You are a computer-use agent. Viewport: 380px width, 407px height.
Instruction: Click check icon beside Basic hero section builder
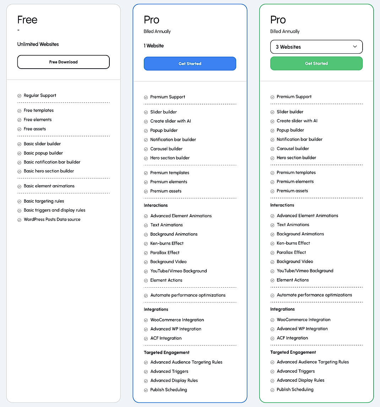(19, 171)
